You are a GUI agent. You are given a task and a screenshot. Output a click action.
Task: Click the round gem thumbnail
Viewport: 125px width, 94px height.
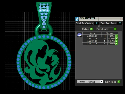click(x=79, y=35)
